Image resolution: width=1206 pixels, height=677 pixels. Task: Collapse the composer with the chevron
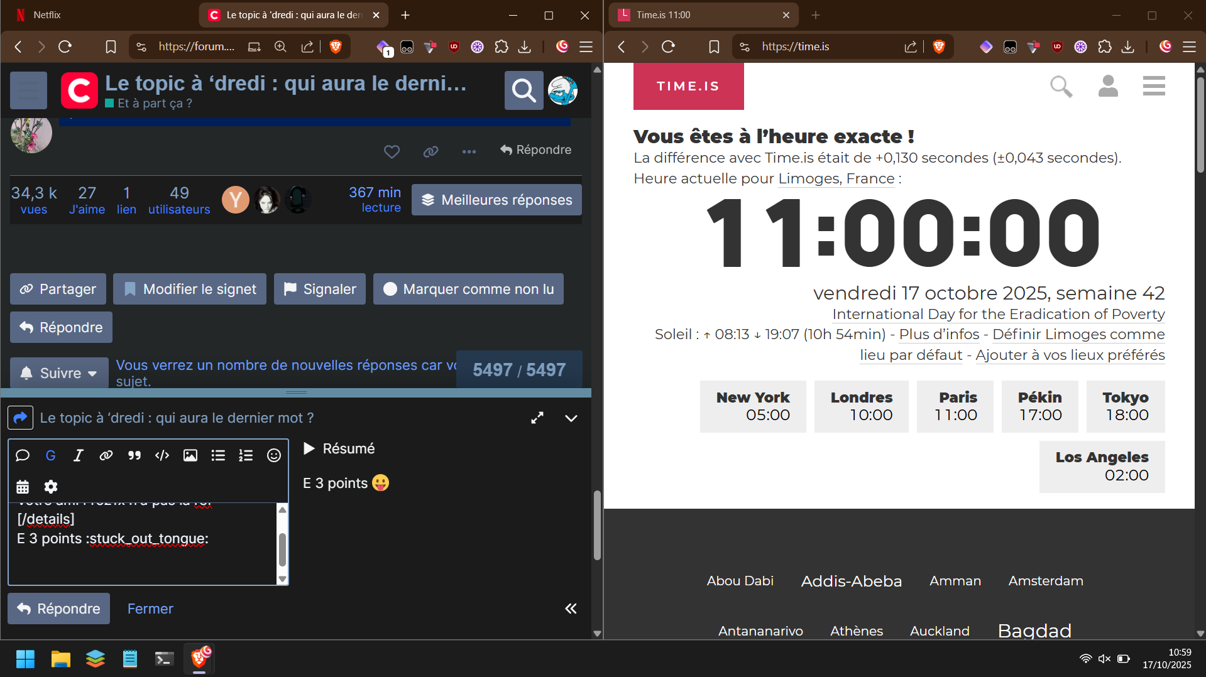[x=571, y=418]
